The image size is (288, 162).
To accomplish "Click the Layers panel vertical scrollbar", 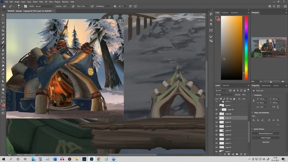I will pos(249,131).
